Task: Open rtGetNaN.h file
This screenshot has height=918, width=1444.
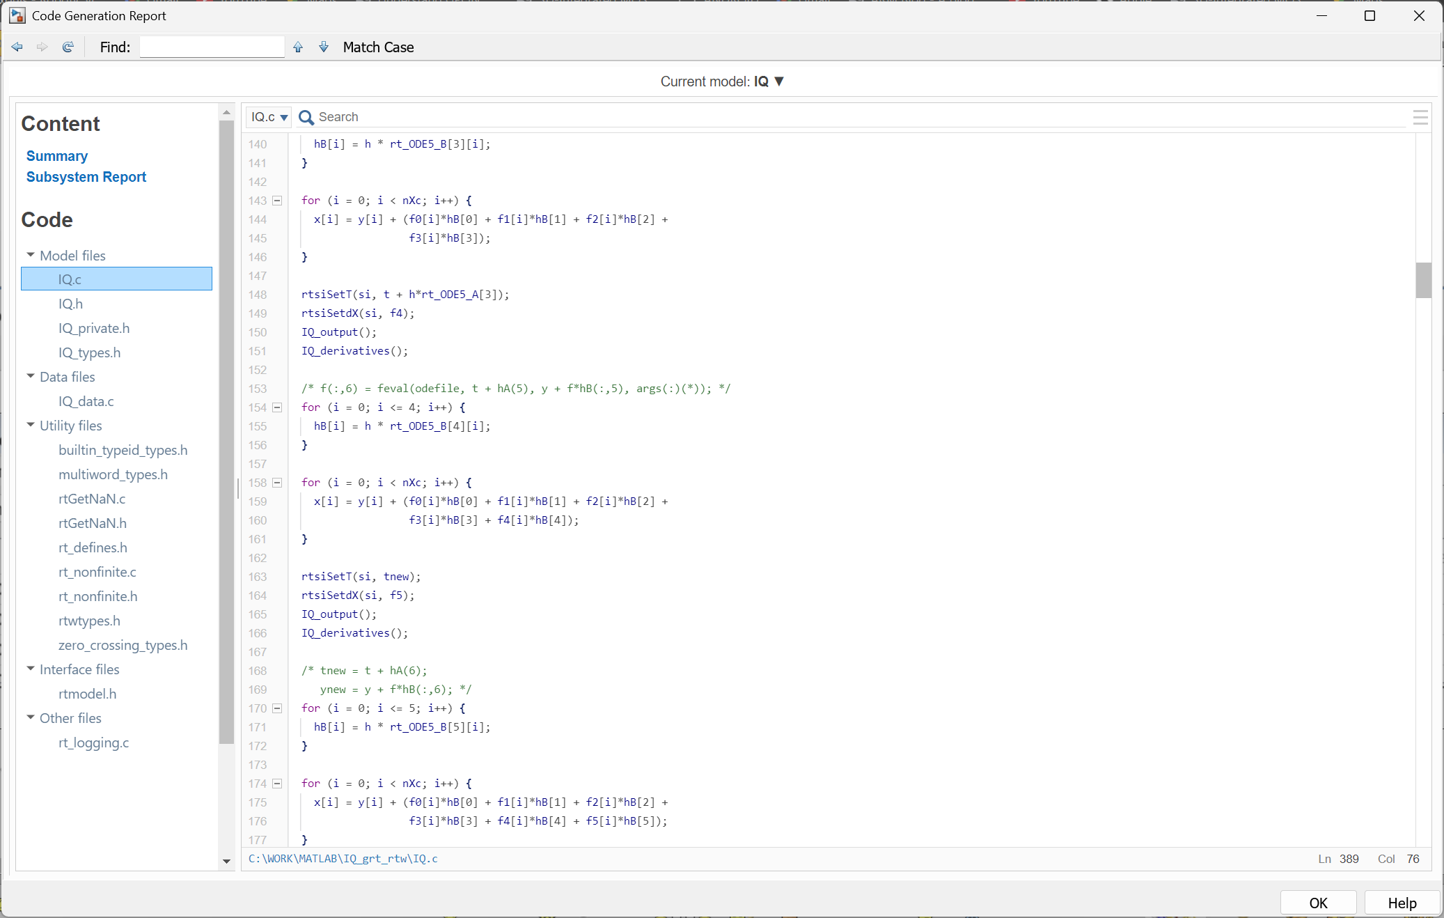Action: pyautogui.click(x=93, y=523)
